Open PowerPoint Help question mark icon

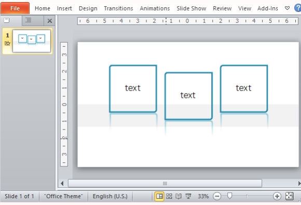tap(298, 8)
